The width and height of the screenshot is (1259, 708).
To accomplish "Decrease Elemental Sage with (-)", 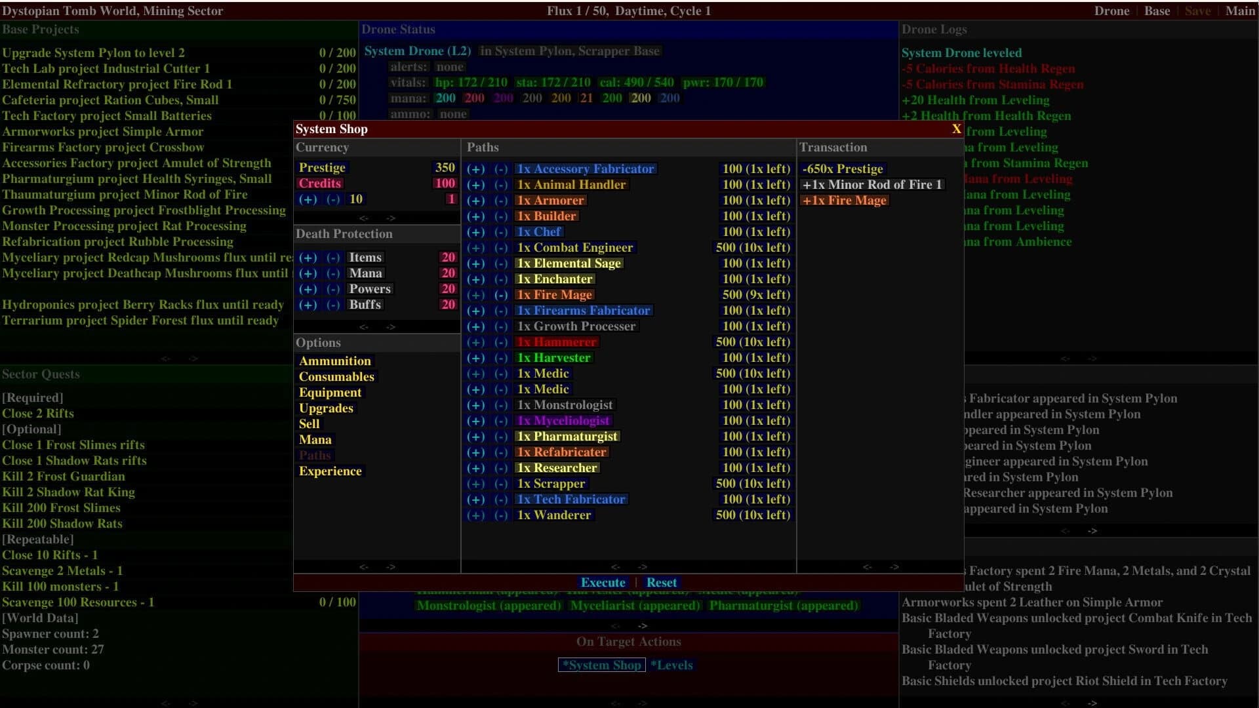I will 501,264.
